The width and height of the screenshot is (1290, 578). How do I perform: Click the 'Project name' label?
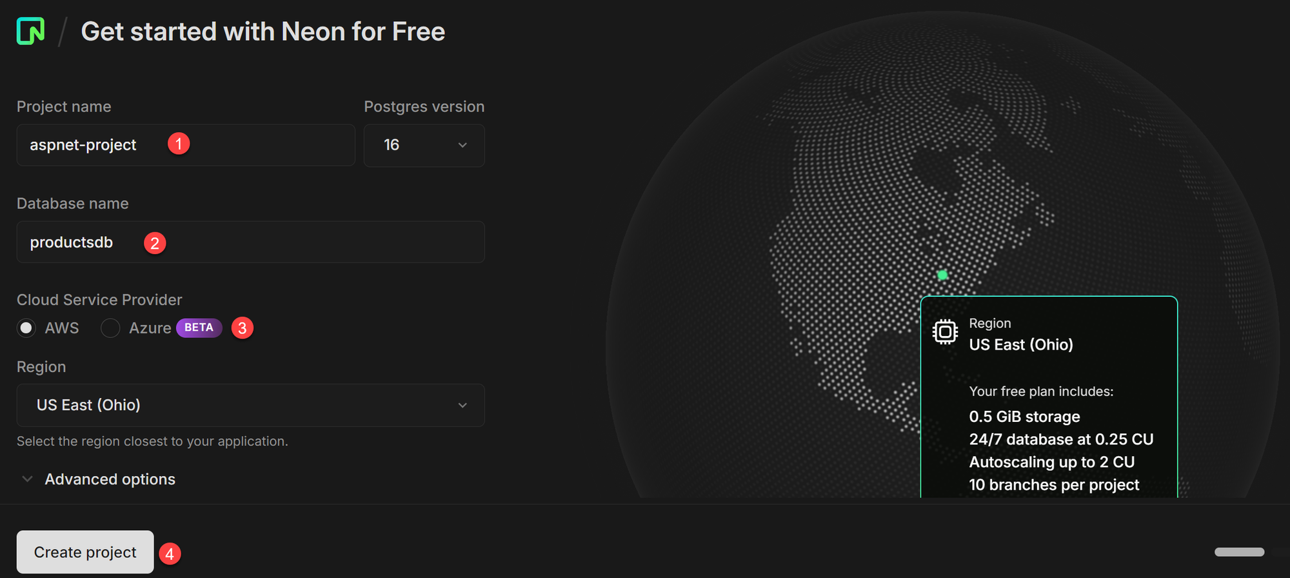coord(64,106)
